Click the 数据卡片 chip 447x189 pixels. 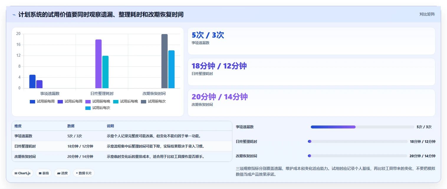pos(84,173)
